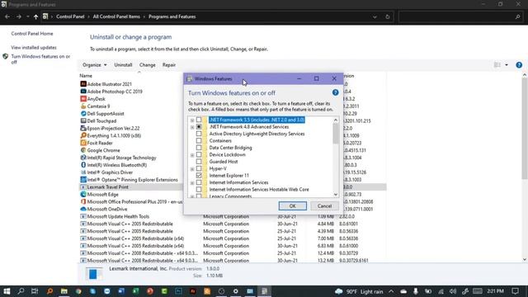Screen dimensions: 528x297
Task: Open action center notifications icon
Action: pyautogui.click(x=515, y=291)
